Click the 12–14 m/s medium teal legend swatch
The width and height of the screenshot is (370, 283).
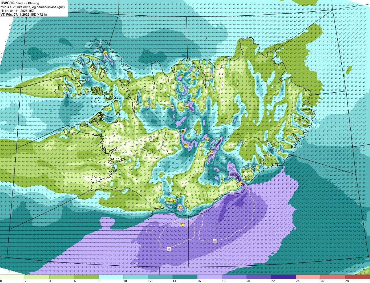160,277
